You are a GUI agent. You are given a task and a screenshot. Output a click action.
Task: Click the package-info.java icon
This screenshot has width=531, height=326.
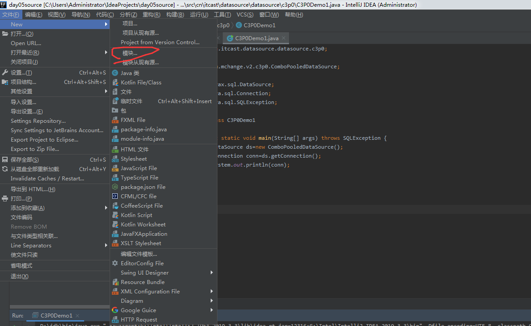click(115, 130)
